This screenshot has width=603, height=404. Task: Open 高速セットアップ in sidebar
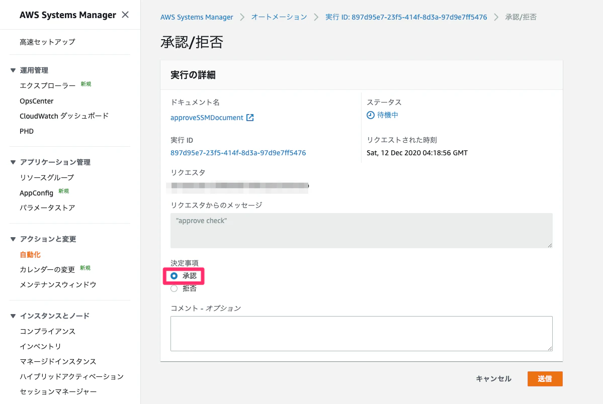pos(47,42)
